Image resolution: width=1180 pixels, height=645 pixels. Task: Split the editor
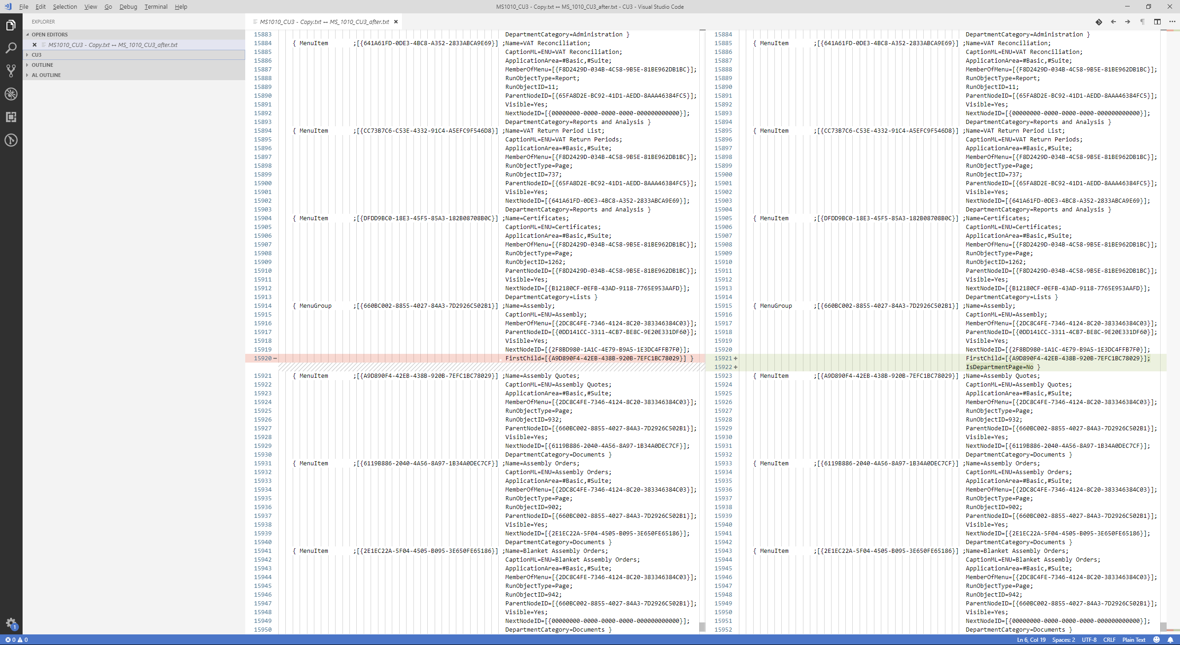1157,22
